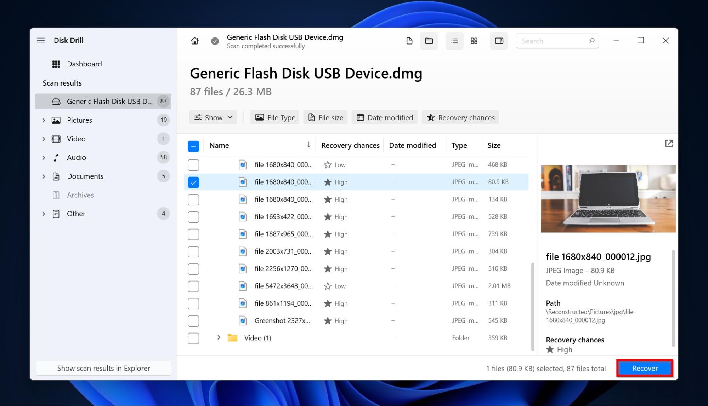Expand the Pictures category in sidebar
This screenshot has height=406, width=708.
point(43,120)
